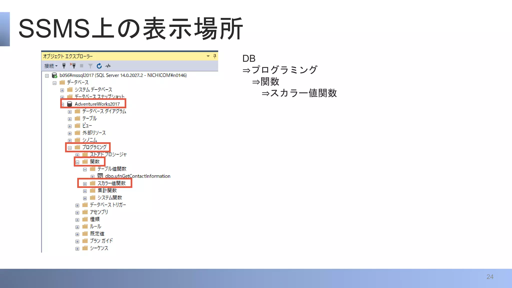Collapse the b056¥mssql2017 server node
This screenshot has height=288, width=512.
click(x=47, y=76)
